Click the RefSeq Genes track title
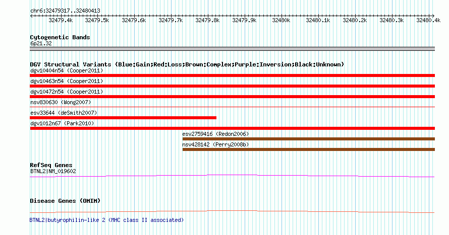Image resolution: width=449 pixels, height=235 pixels. pyautogui.click(x=51, y=166)
